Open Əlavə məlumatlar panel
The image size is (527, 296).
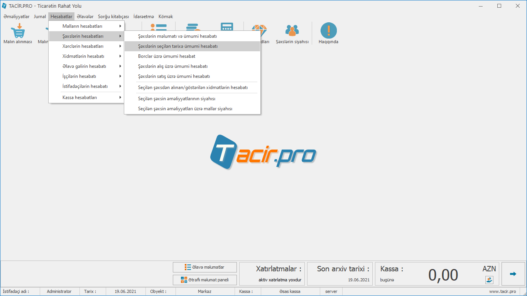204,267
